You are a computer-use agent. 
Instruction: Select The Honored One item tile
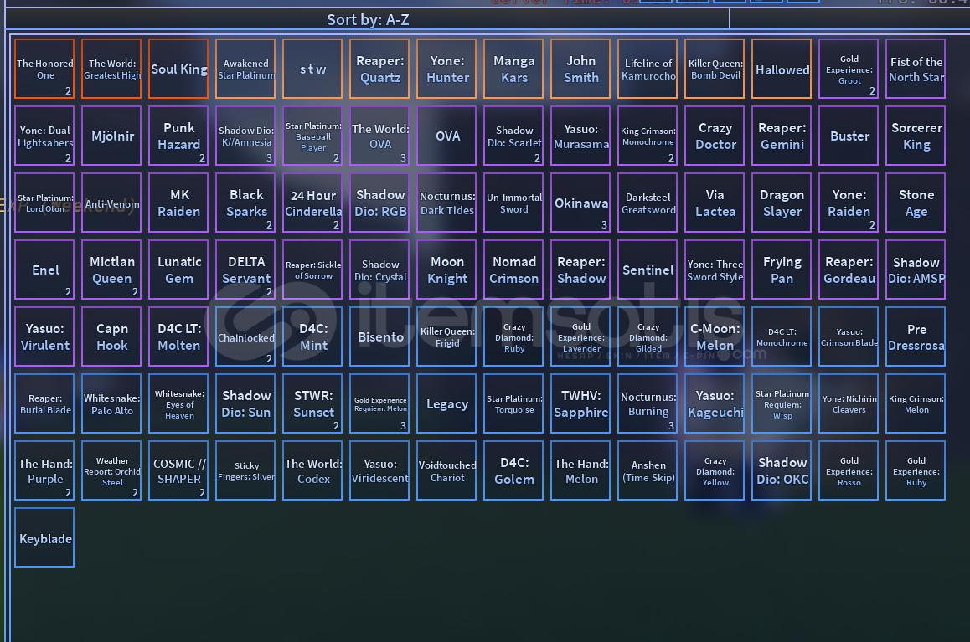(44, 69)
